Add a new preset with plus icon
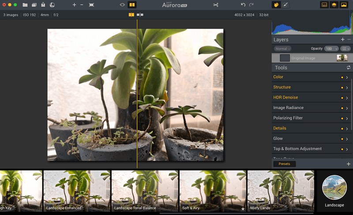The width and height of the screenshot is (353, 215). [x=349, y=164]
